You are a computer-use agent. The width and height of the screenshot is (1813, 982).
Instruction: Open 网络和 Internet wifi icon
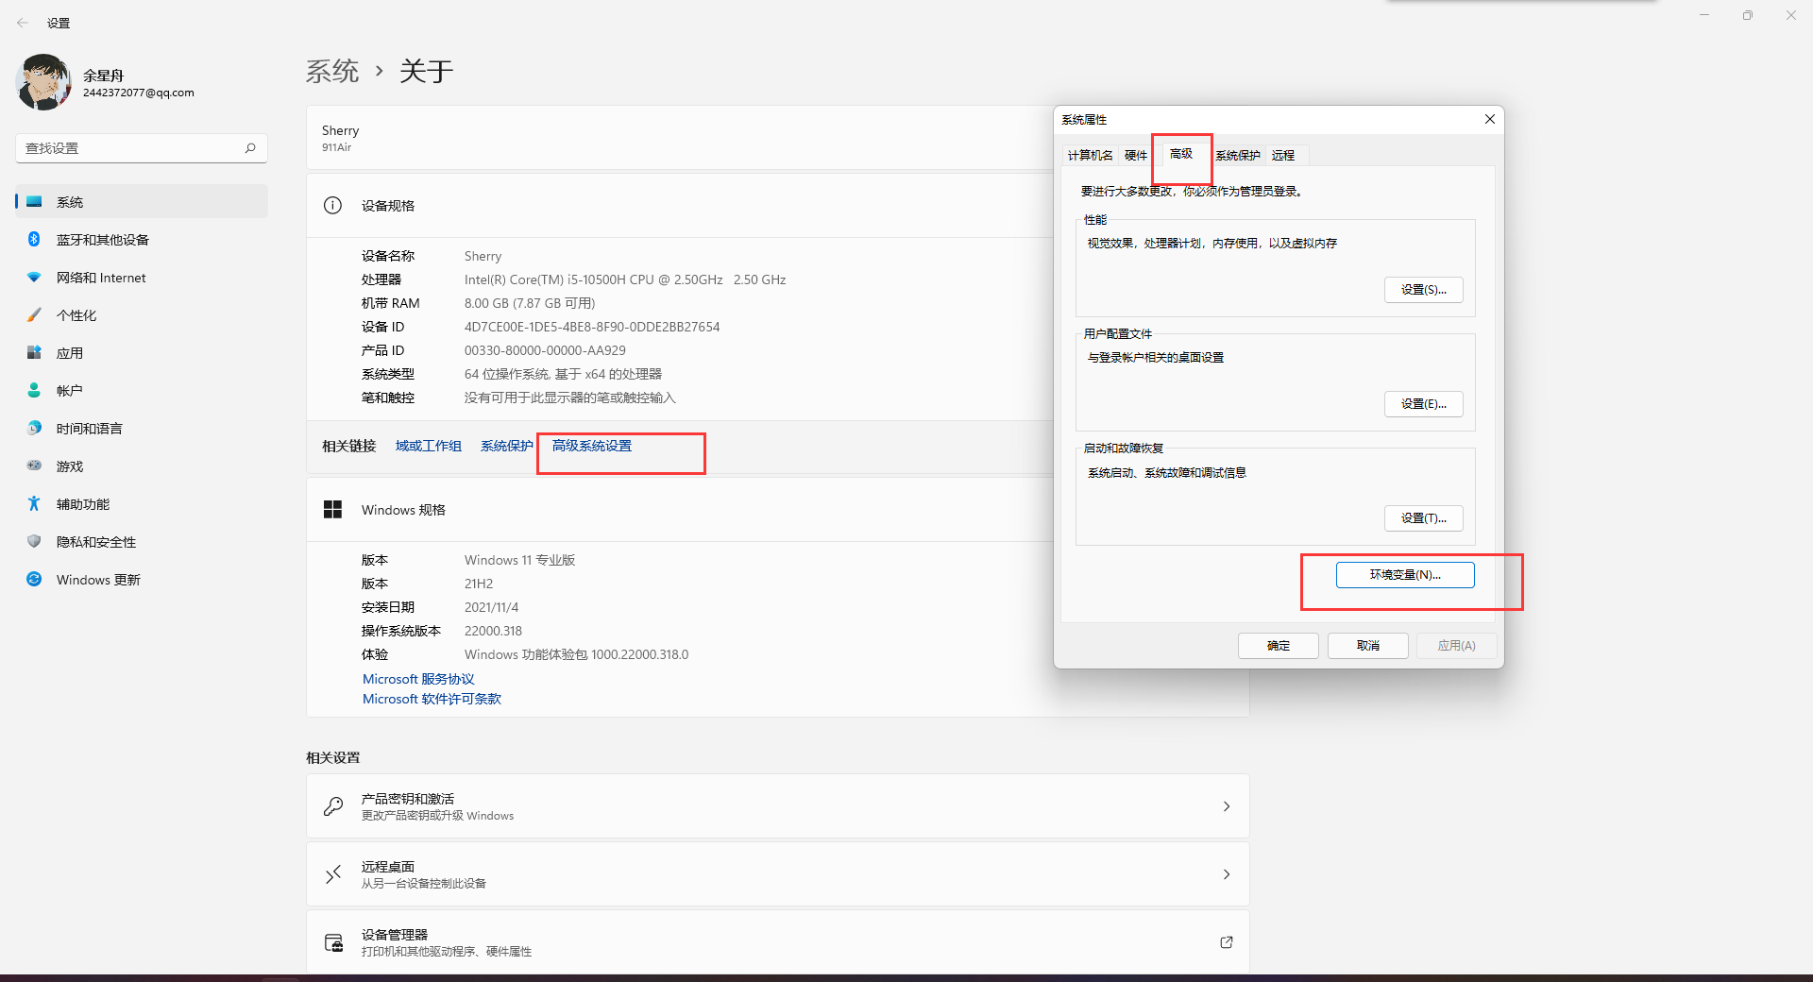[x=34, y=278]
